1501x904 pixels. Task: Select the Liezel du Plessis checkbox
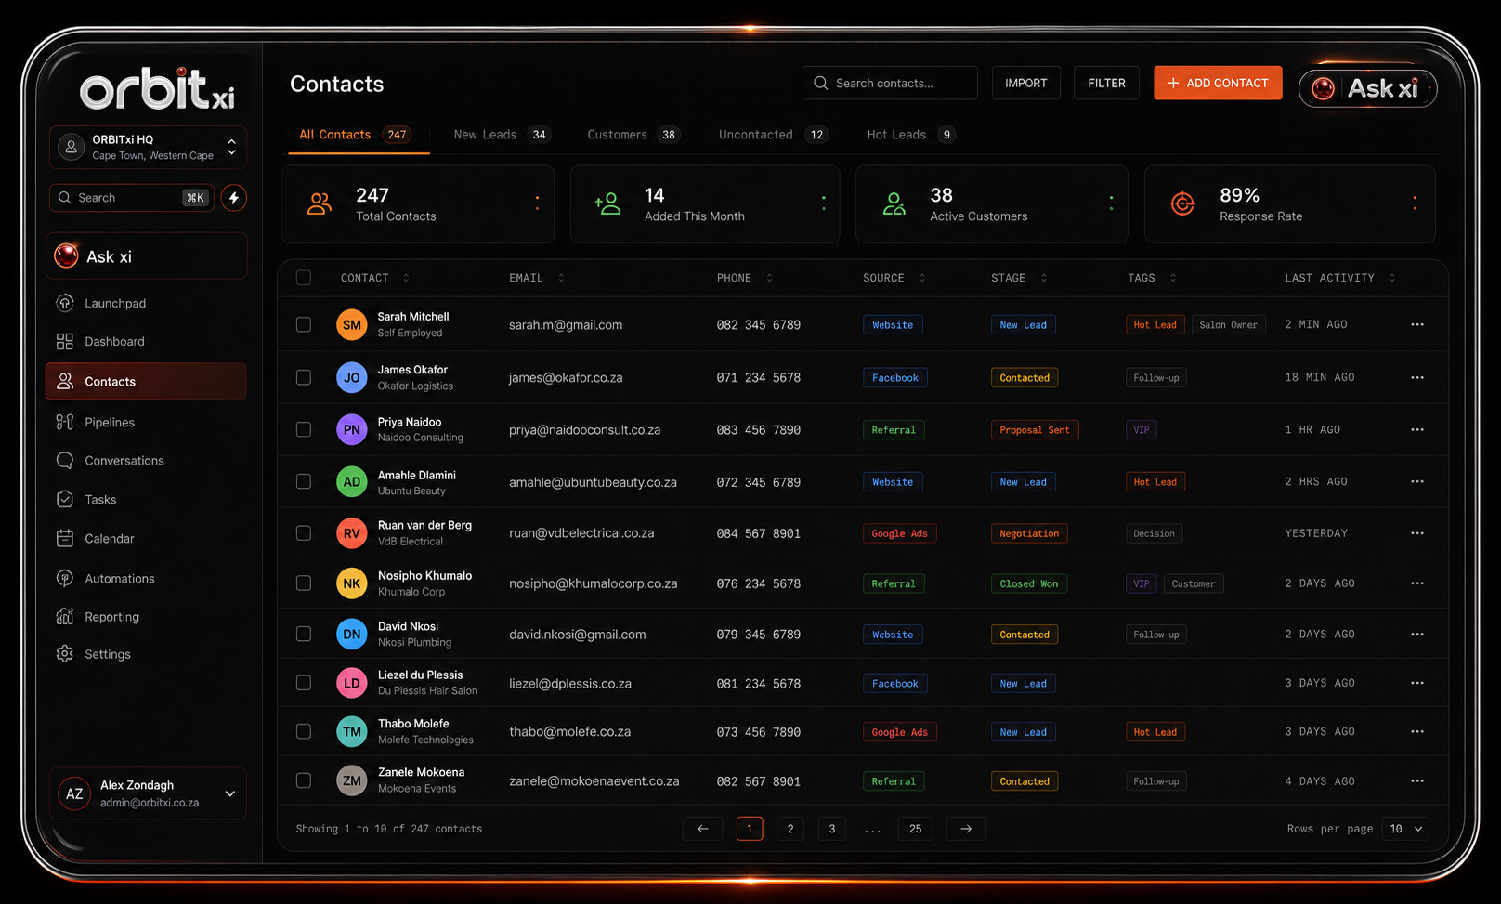point(304,683)
